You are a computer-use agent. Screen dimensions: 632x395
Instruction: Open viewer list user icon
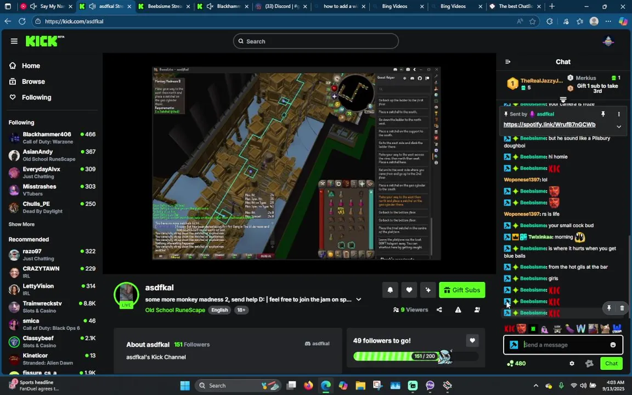(477, 309)
